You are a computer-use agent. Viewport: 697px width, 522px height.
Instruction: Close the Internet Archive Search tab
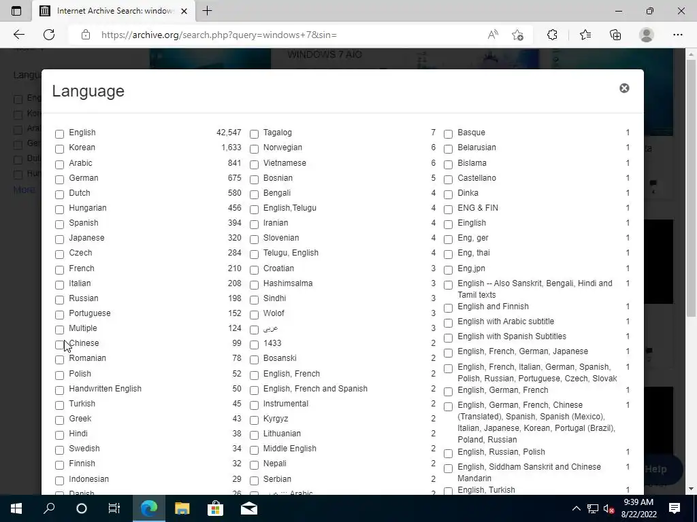coord(184,11)
